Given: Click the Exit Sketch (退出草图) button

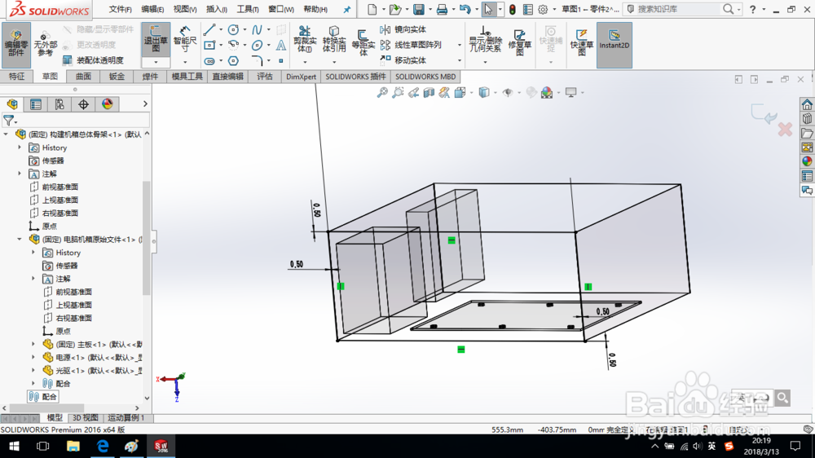Looking at the screenshot, I should [x=156, y=39].
